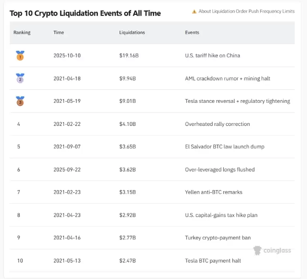The width and height of the screenshot is (307, 279).
Task: Click the bronze third-place medal icon
Action: (20, 101)
